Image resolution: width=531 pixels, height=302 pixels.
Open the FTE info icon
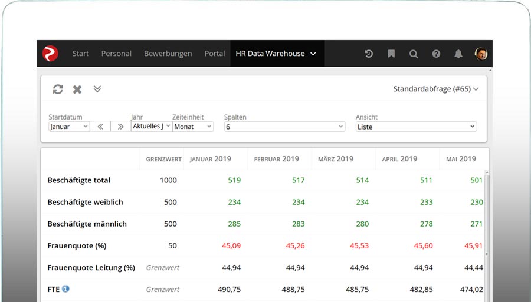[65, 289]
